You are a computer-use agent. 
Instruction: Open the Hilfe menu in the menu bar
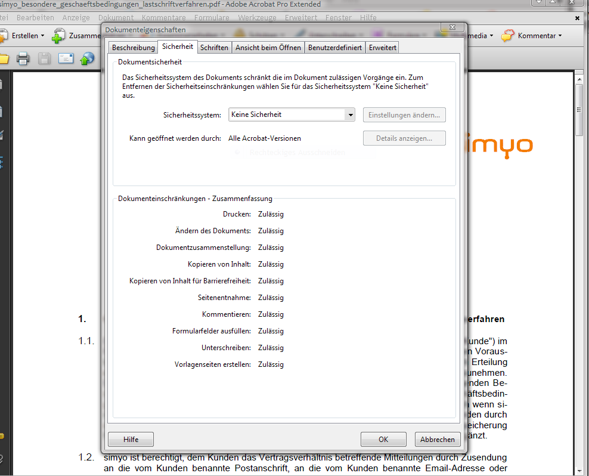point(368,18)
